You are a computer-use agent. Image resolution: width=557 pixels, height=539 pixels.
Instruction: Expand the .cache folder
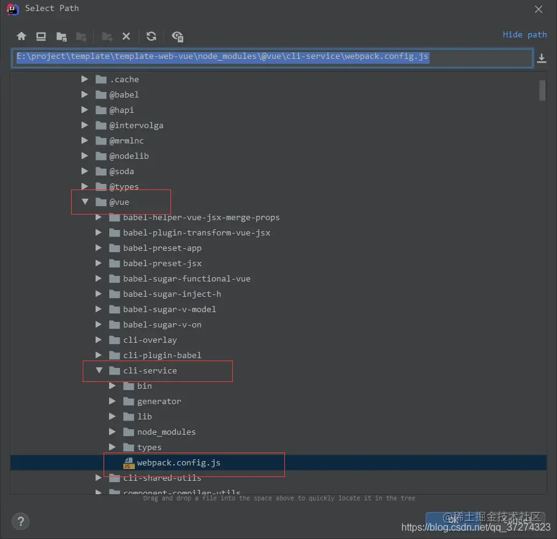[85, 79]
